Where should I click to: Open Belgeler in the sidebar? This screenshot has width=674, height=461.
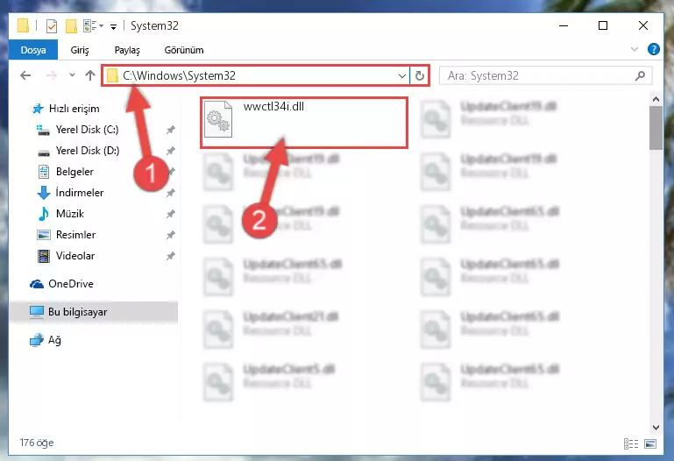(74, 172)
